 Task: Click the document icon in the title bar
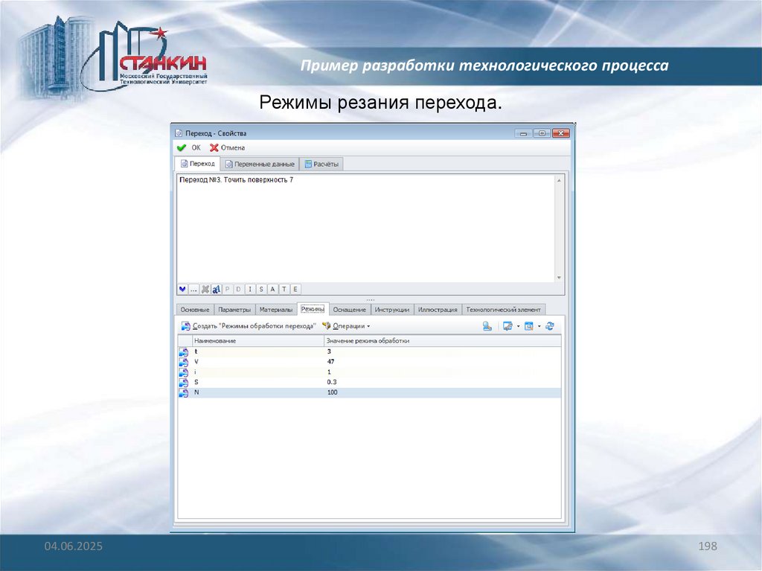click(x=179, y=133)
